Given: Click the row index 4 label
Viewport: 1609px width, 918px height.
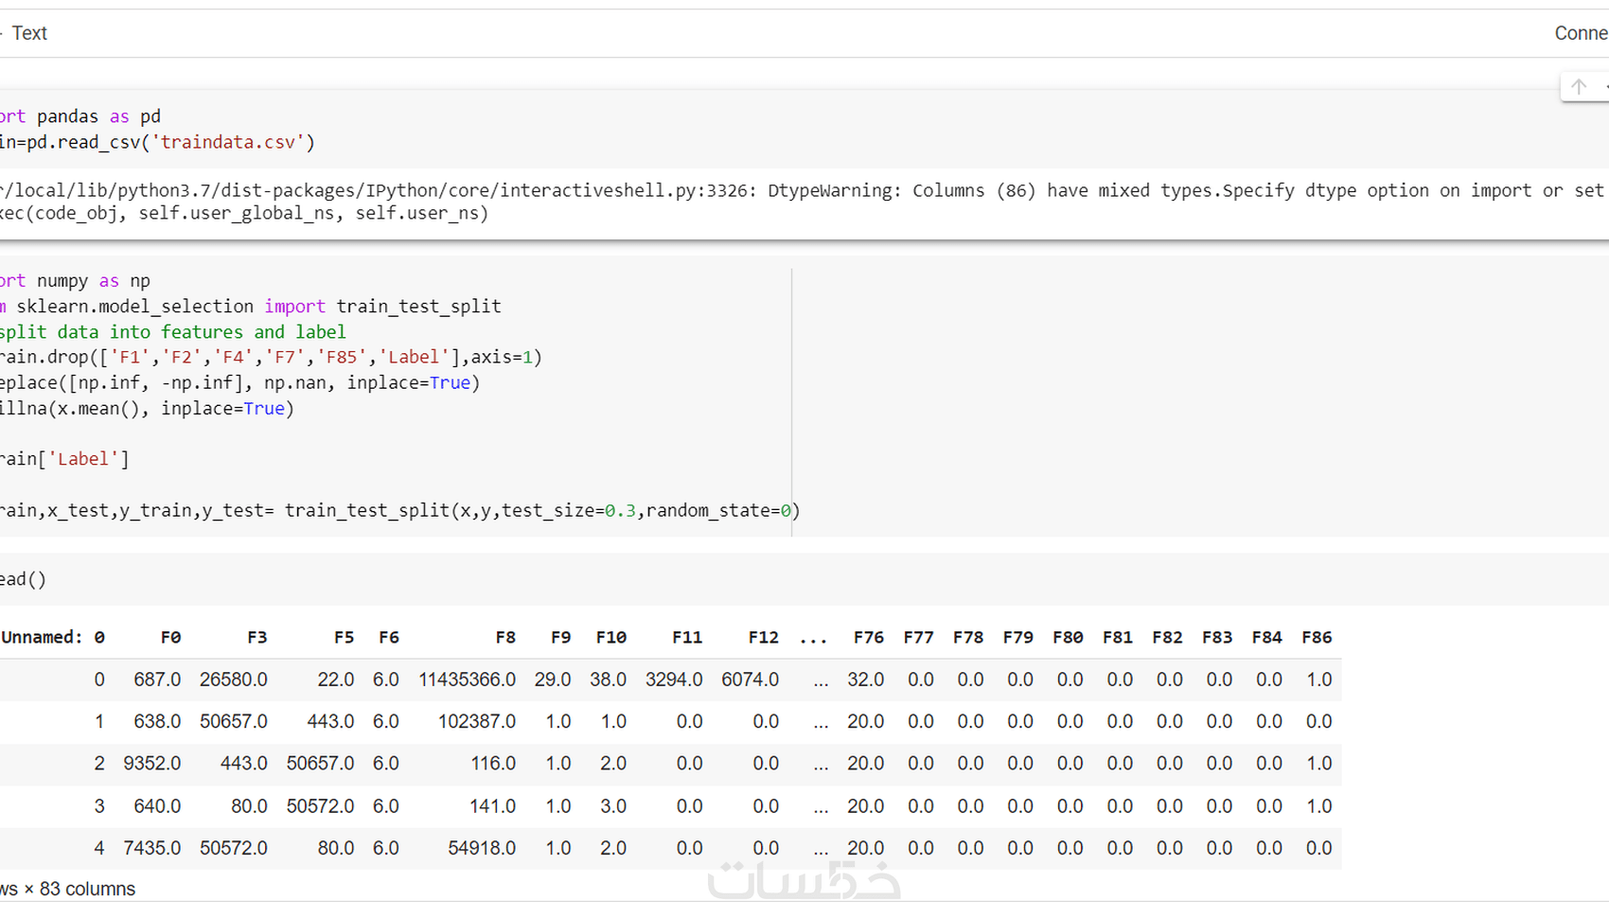Looking at the screenshot, I should (99, 848).
